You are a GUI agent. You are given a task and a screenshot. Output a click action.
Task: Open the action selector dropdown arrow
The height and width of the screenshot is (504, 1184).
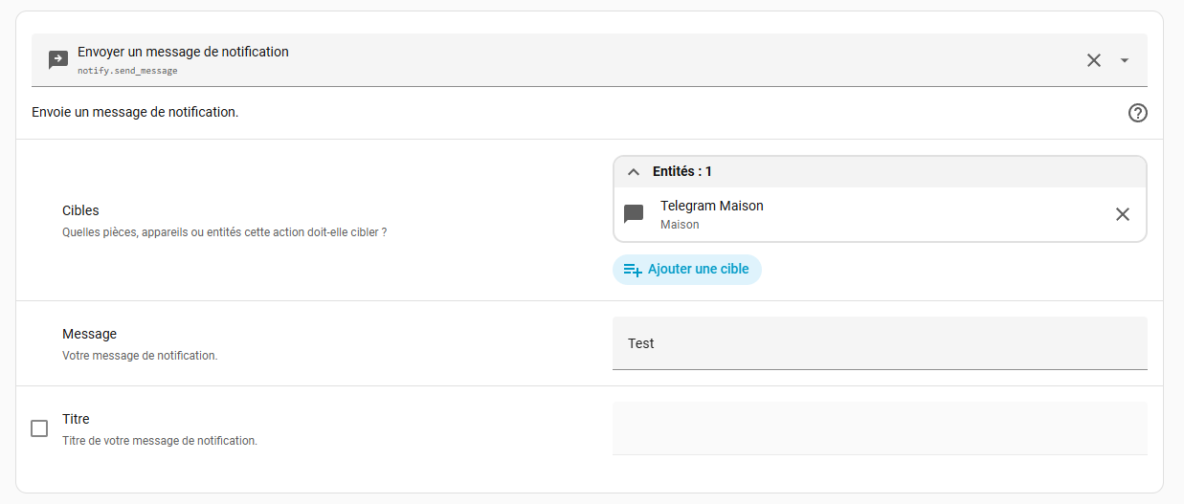point(1125,60)
